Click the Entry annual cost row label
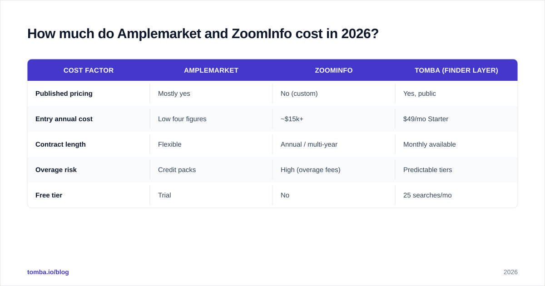Viewport: 545px width, 286px height. (x=64, y=119)
